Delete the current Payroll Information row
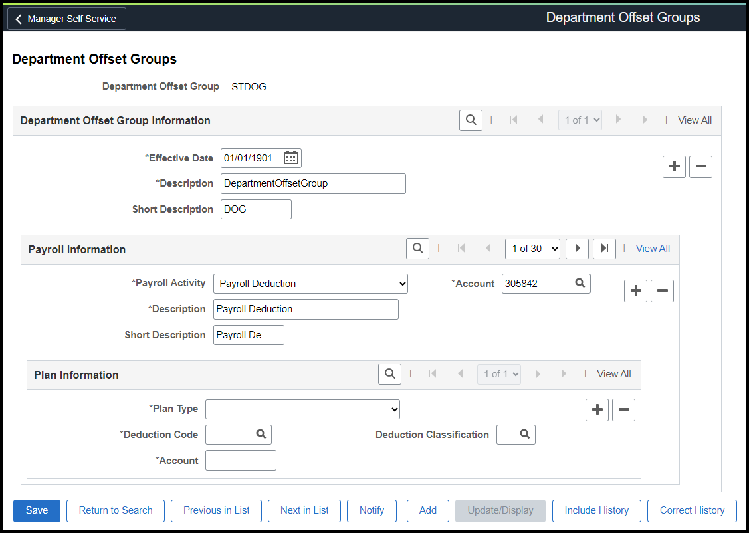 (x=662, y=291)
